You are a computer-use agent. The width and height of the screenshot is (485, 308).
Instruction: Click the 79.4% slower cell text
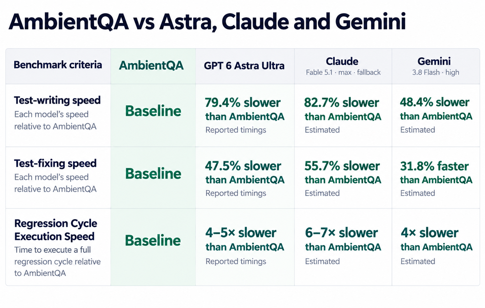tap(243, 103)
